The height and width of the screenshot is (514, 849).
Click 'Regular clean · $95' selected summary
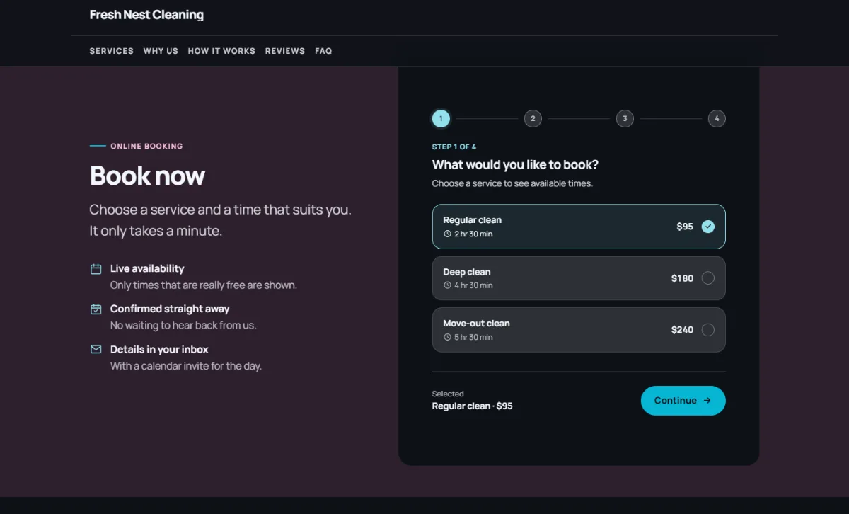point(473,406)
